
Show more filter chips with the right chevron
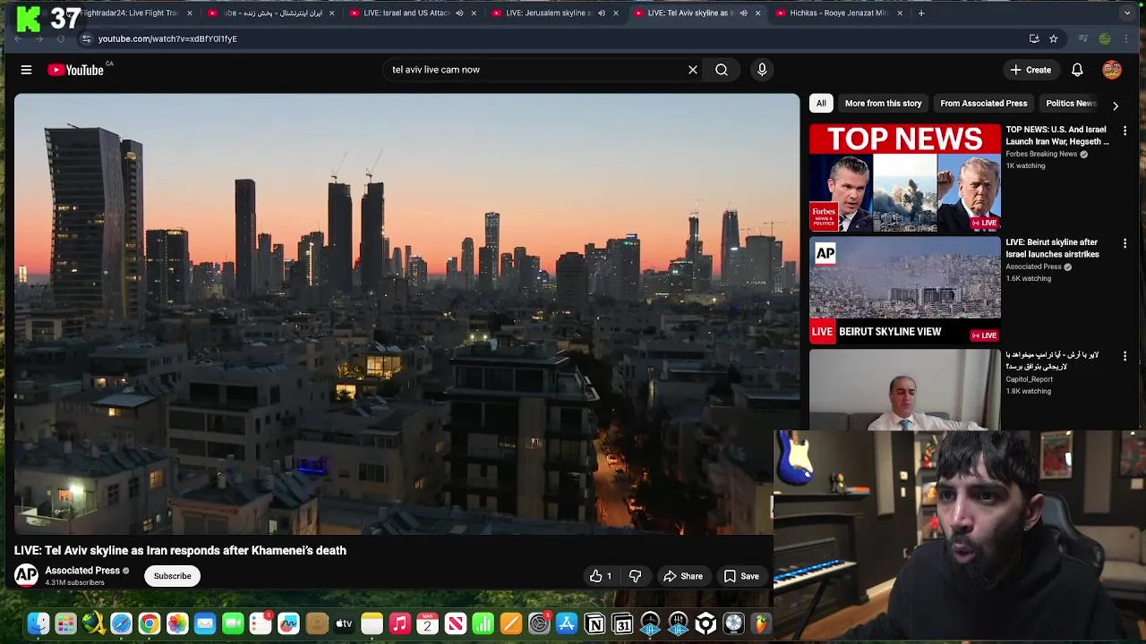(x=1115, y=106)
